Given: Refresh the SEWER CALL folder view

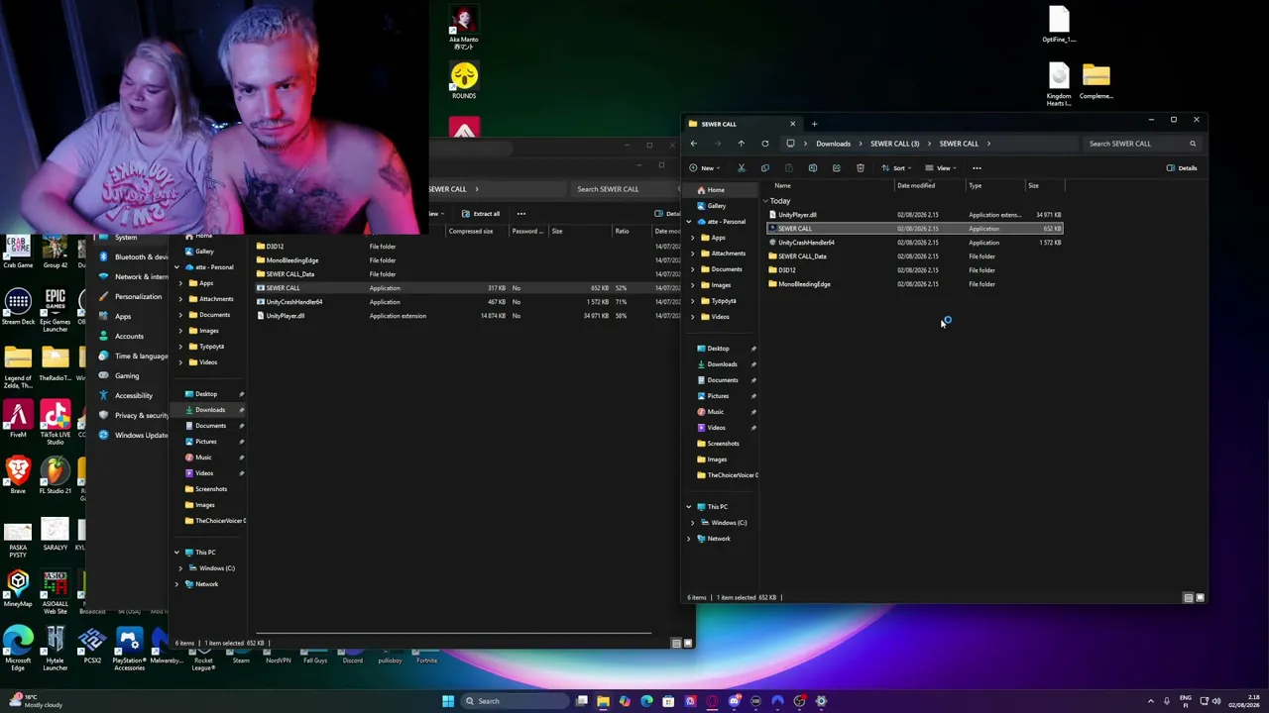Looking at the screenshot, I should (x=764, y=144).
